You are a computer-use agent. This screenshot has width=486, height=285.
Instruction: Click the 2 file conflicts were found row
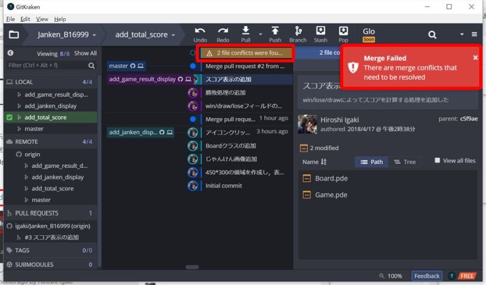pos(247,53)
